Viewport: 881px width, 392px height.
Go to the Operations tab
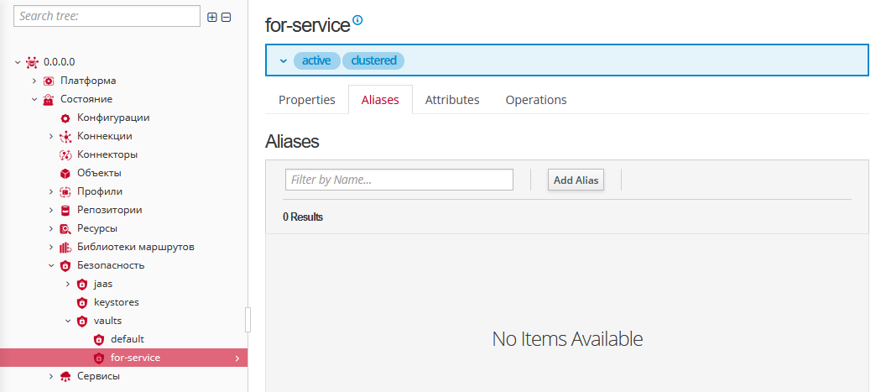536,100
